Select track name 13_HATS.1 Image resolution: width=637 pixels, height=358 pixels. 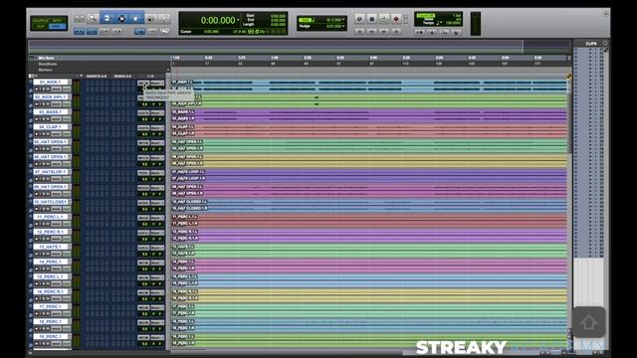(50, 247)
